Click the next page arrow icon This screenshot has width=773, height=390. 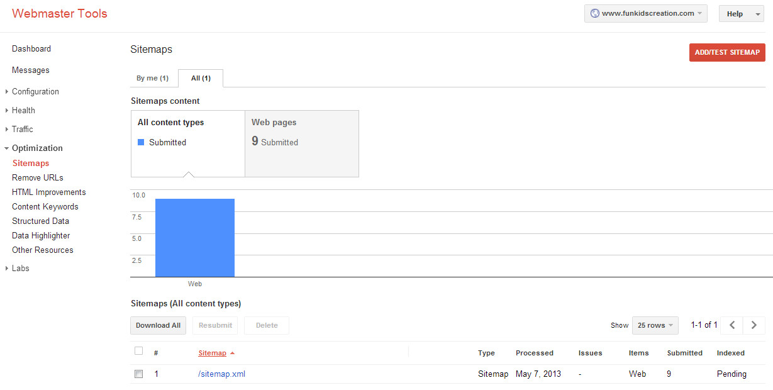(754, 325)
